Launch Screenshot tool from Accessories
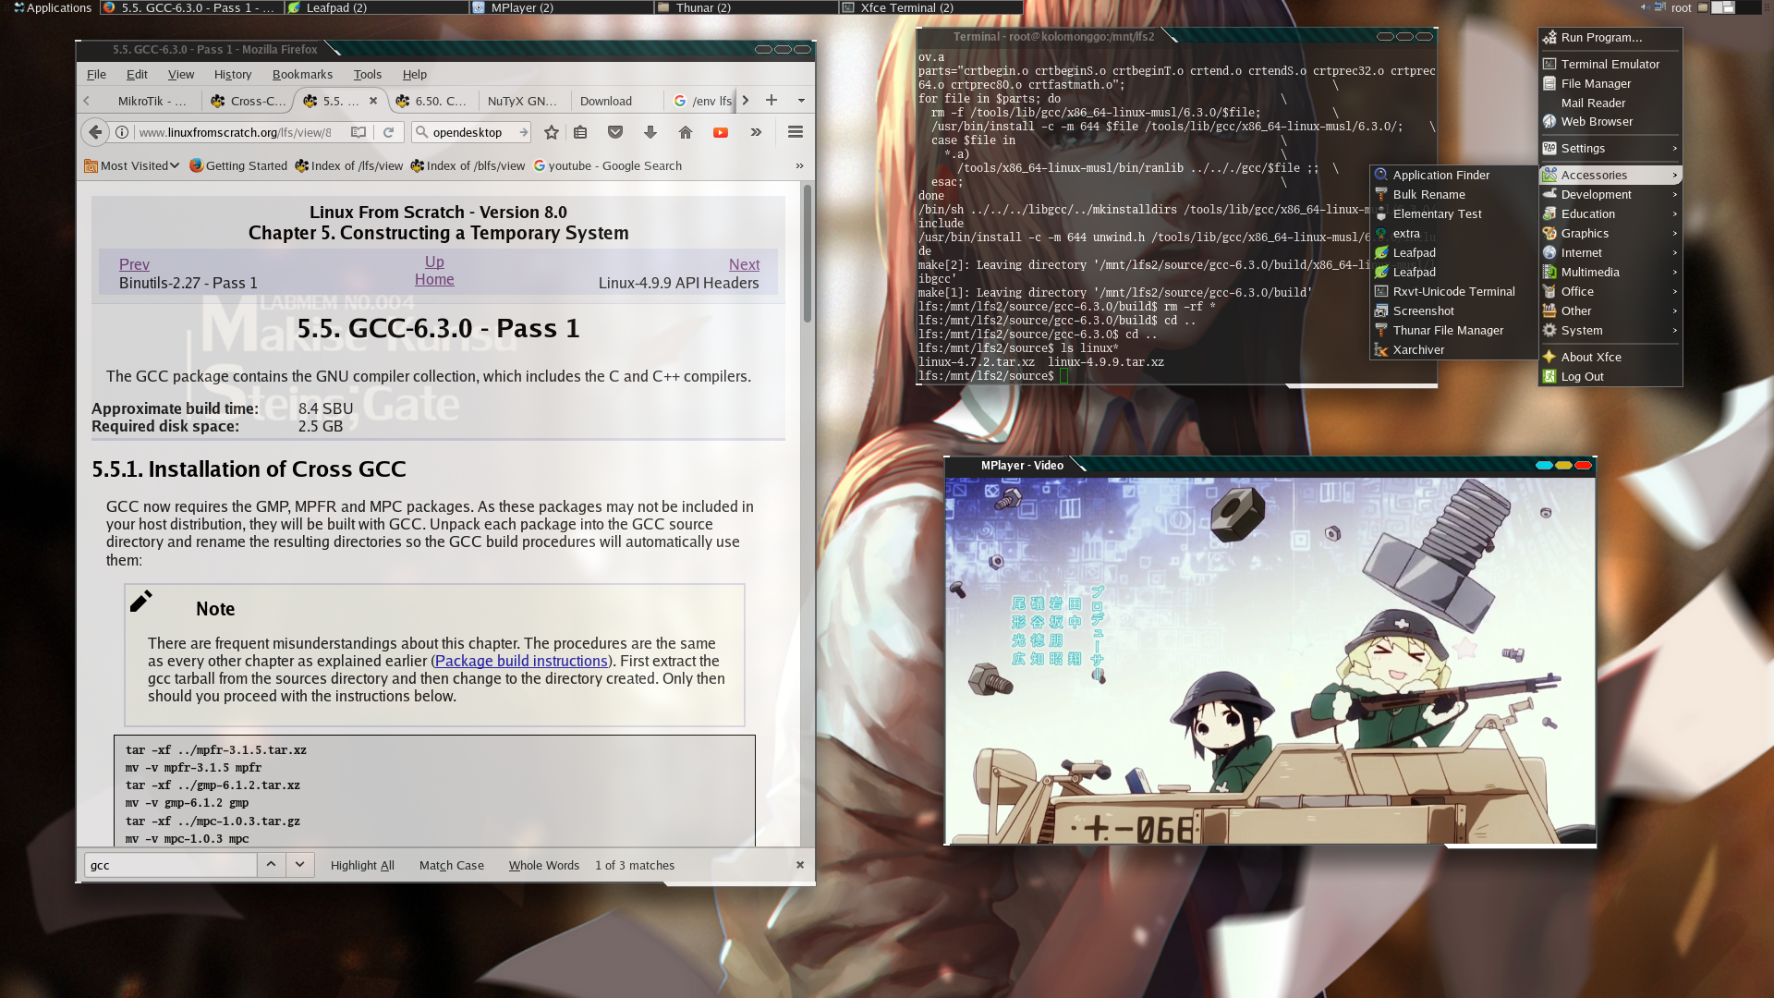Screen dimensions: 1774x998 1452,310
